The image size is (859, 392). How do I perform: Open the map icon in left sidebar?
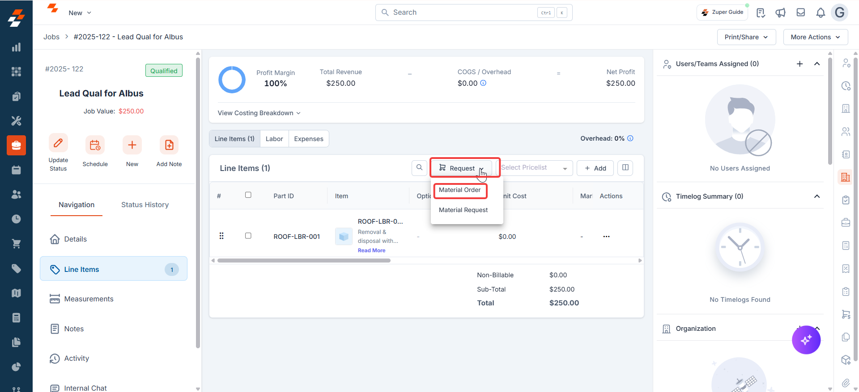click(16, 293)
